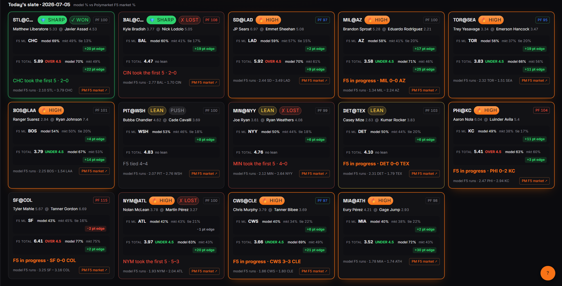Click 'F5 in progress · SF 0–0 COL' status
The image size is (562, 286).
[x=44, y=260]
